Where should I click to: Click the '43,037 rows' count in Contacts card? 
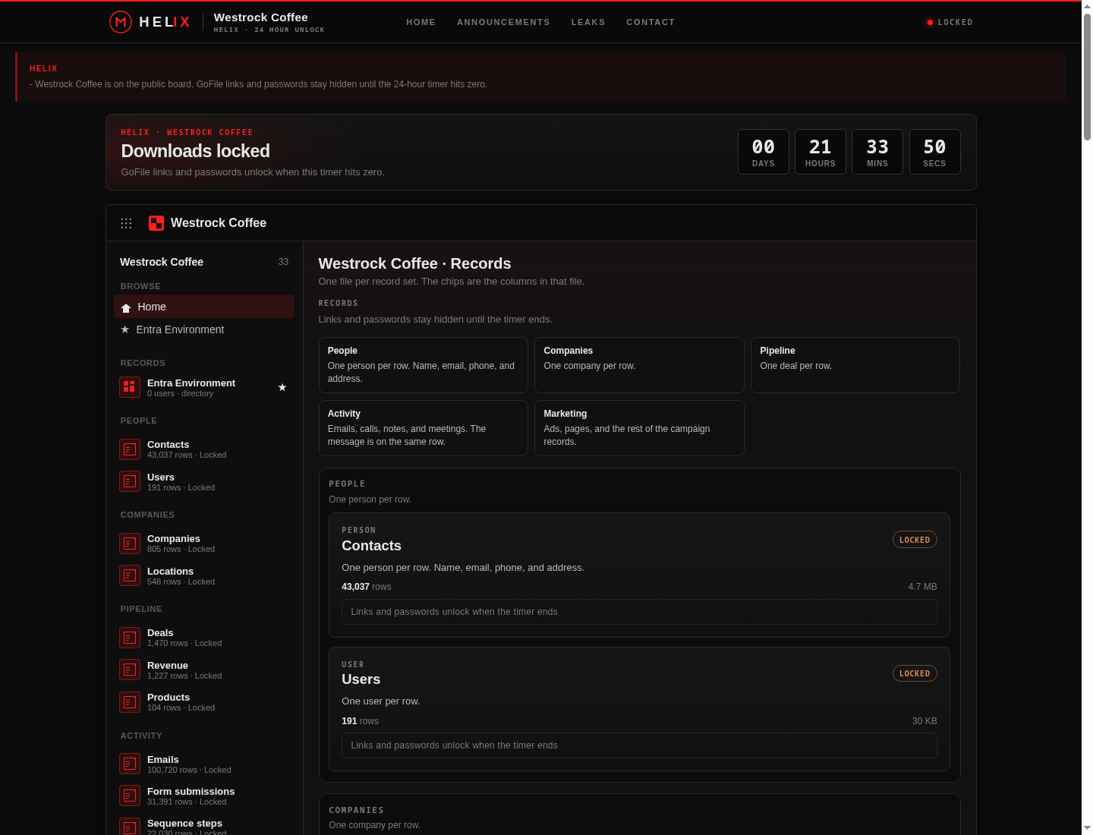pyautogui.click(x=367, y=587)
